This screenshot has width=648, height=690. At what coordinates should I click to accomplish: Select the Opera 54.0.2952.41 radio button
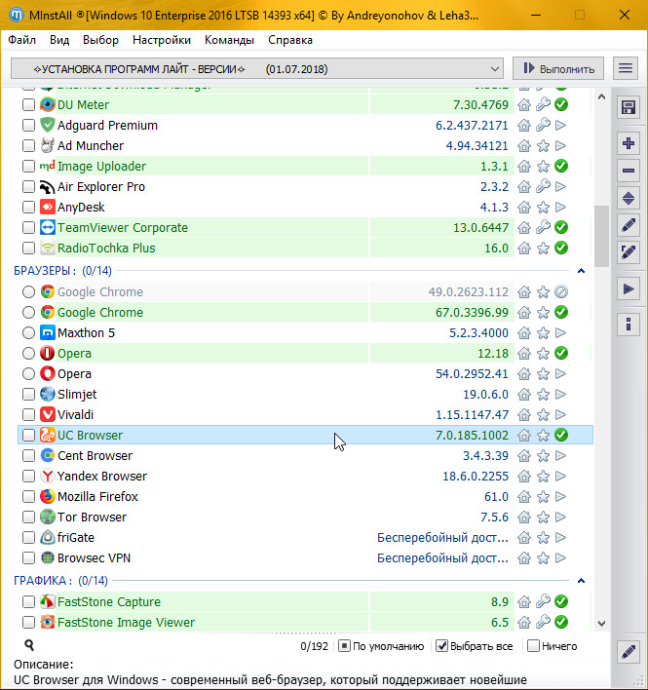[28, 373]
